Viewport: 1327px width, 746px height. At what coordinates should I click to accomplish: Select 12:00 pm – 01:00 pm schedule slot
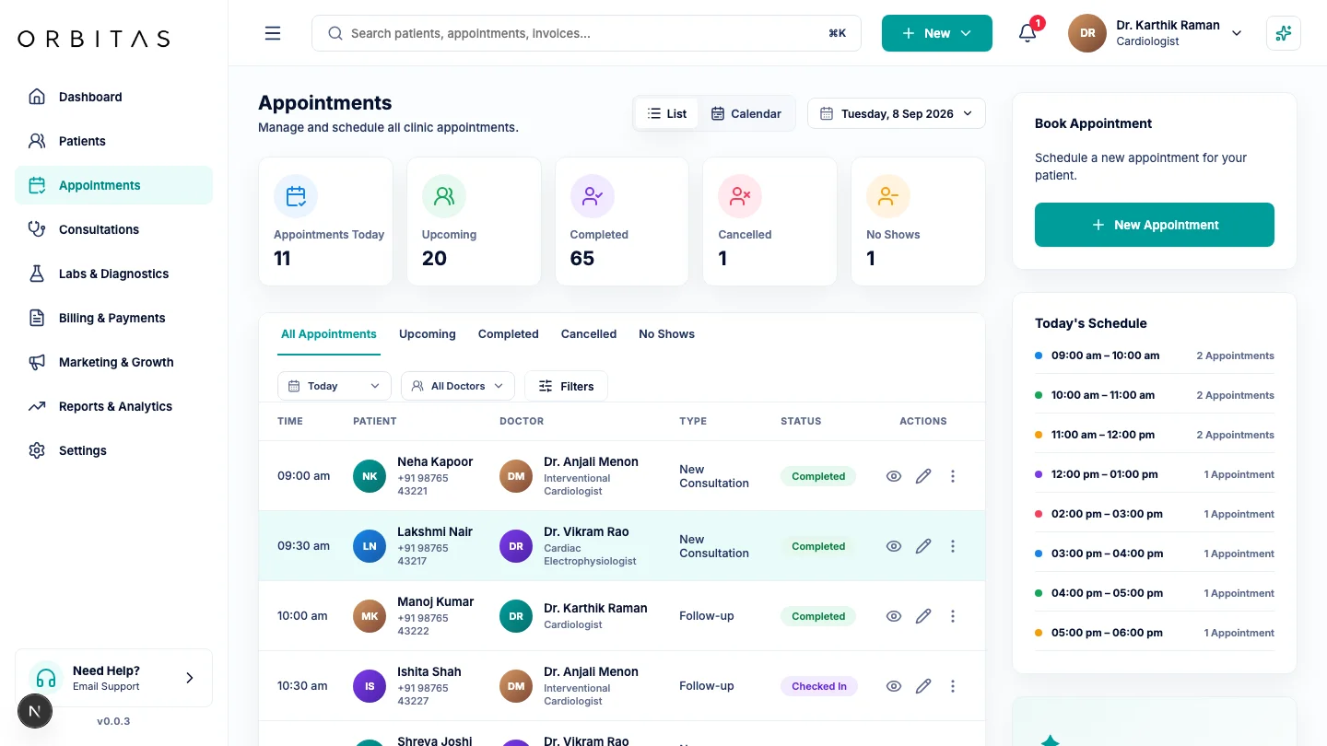tap(1155, 474)
